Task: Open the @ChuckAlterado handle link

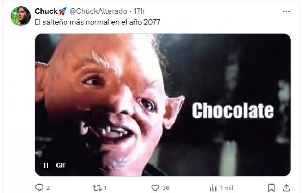Action: [x=98, y=11]
